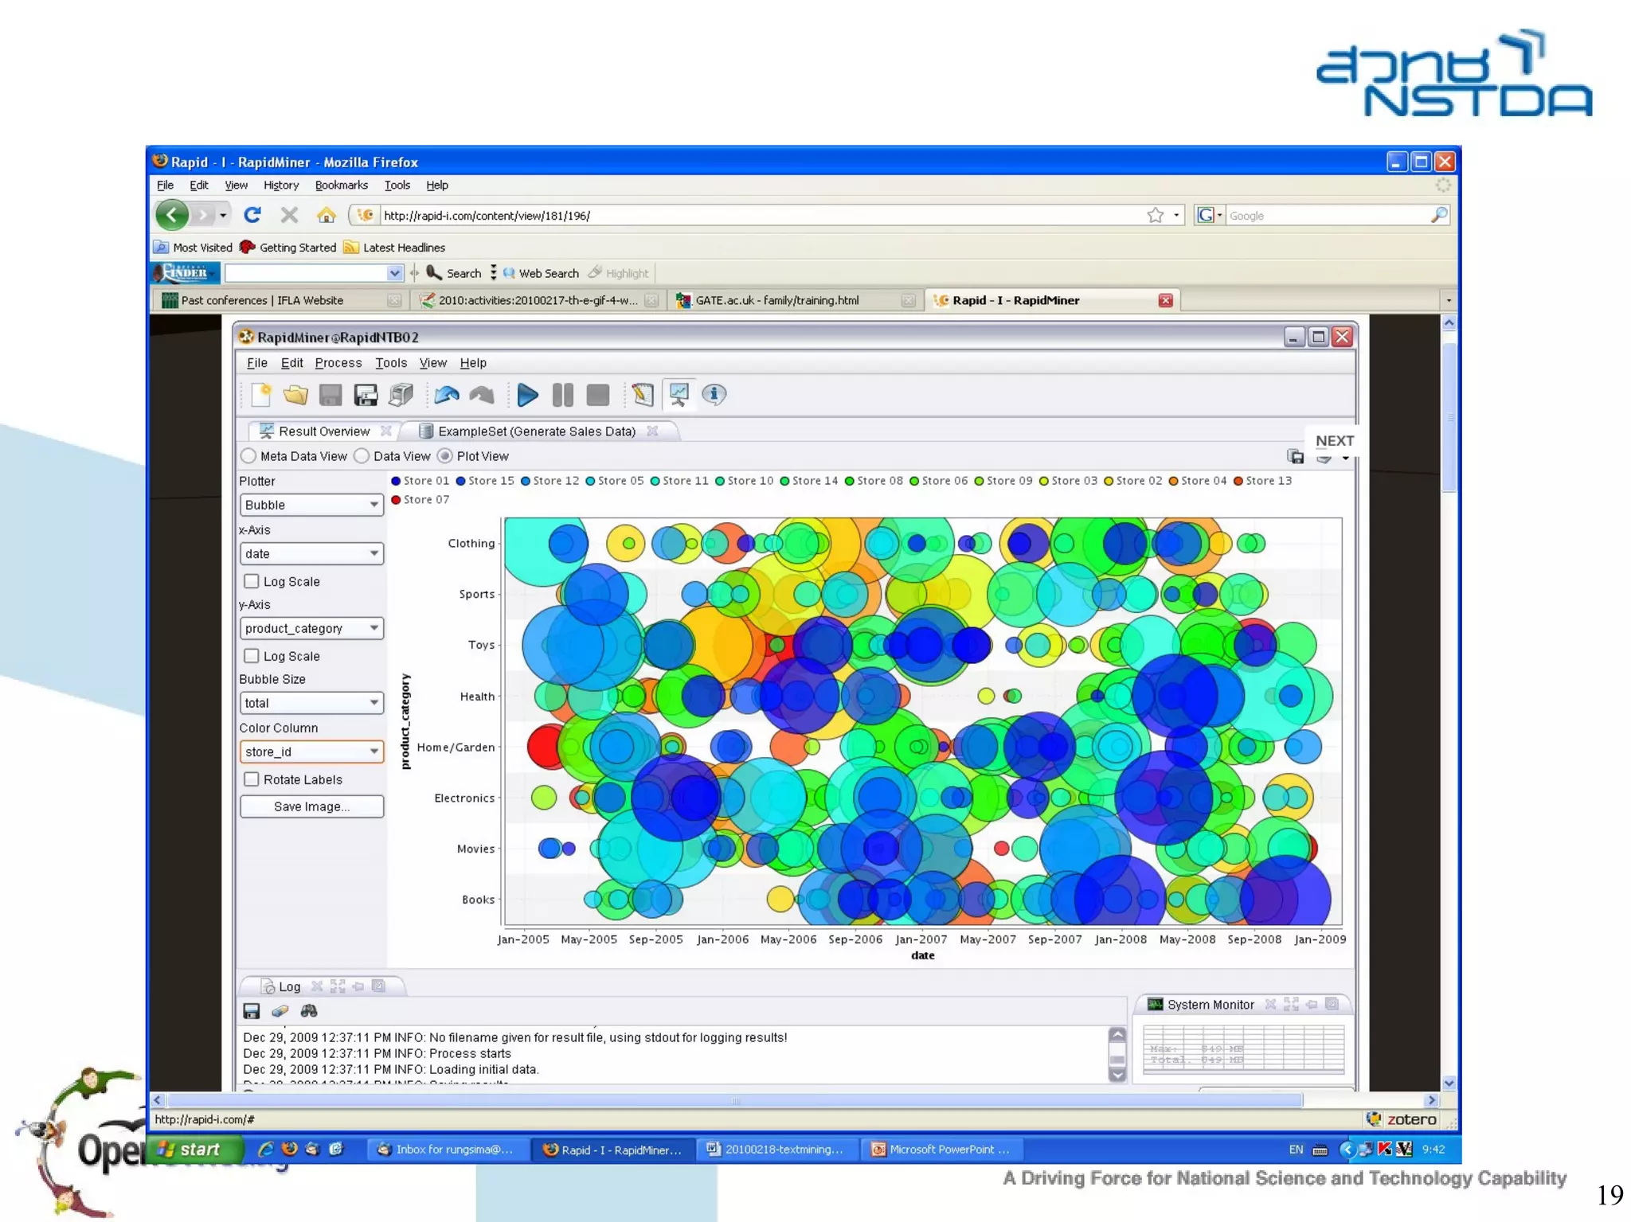Screen dimensions: 1631x1222
Task: Switch to the Result Overview tab
Action: coord(323,431)
